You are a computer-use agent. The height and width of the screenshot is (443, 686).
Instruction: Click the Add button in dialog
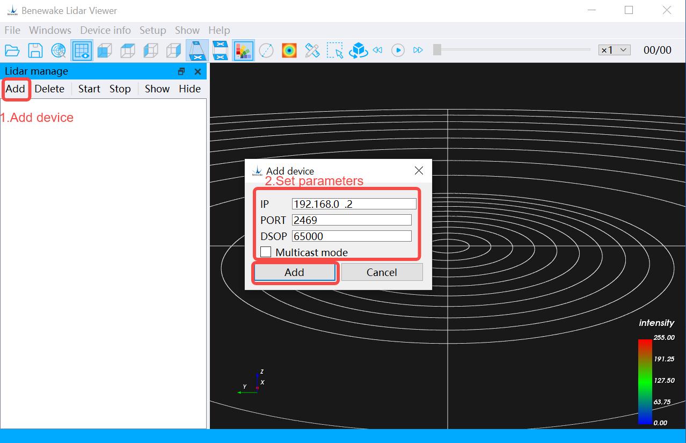coord(294,272)
